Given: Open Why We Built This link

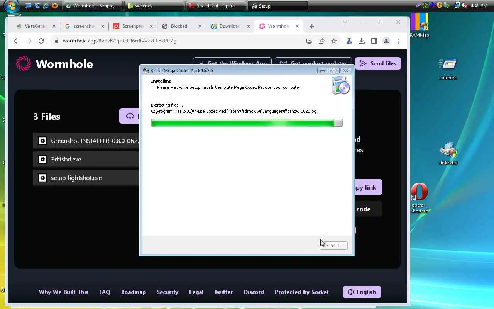Looking at the screenshot, I should click(x=64, y=292).
